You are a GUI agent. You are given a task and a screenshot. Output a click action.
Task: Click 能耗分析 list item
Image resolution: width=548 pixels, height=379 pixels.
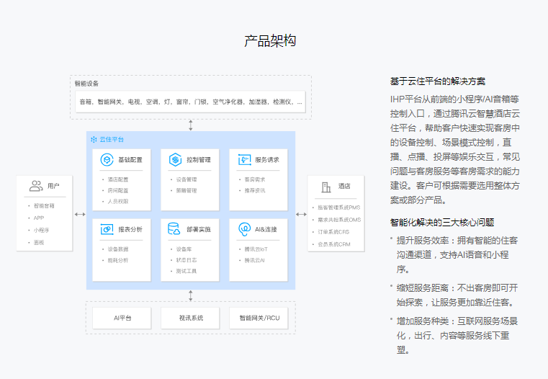(118, 260)
